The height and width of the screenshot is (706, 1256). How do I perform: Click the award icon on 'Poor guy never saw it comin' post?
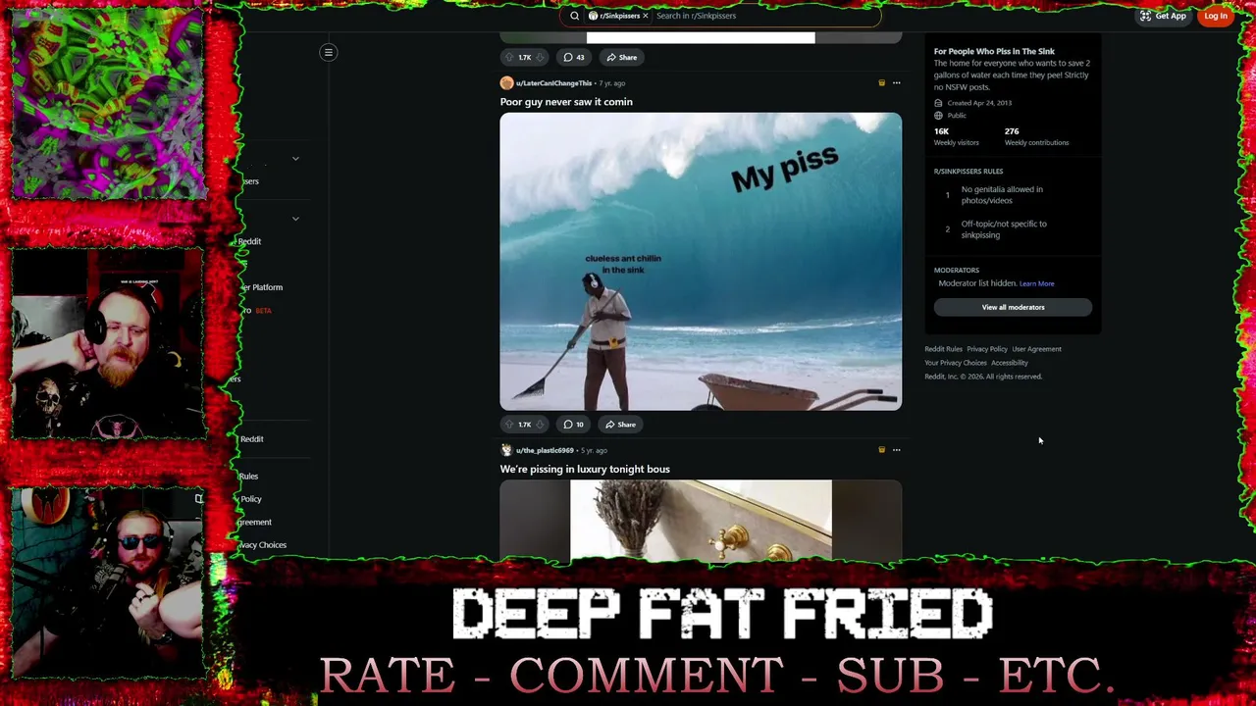(x=881, y=83)
